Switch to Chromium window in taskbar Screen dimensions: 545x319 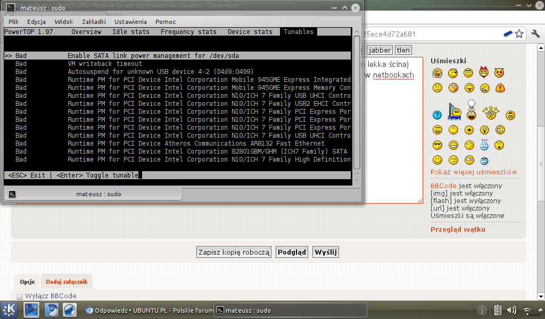[x=149, y=310]
